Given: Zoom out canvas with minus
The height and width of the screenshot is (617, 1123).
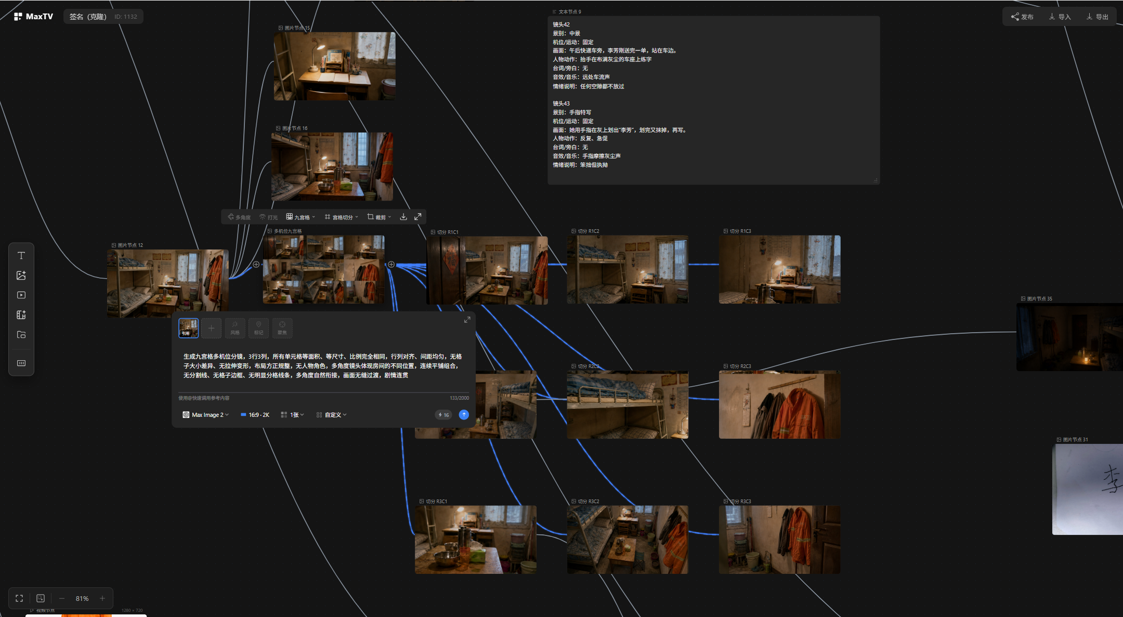Looking at the screenshot, I should point(62,598).
